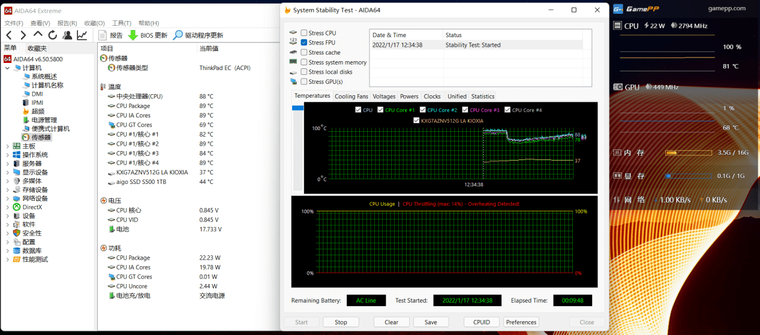The height and width of the screenshot is (335, 760).
Task: Click the 驱动程序更新 magnifier icon
Action: 178,35
